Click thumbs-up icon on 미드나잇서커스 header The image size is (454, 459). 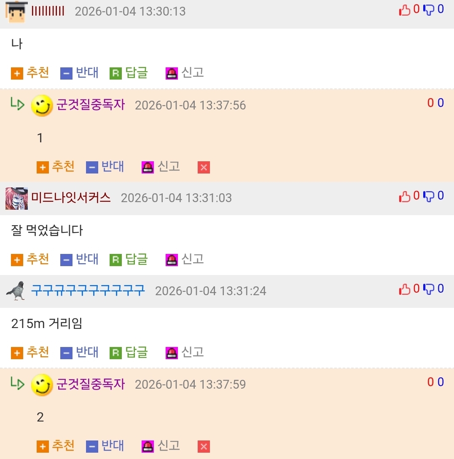point(404,196)
